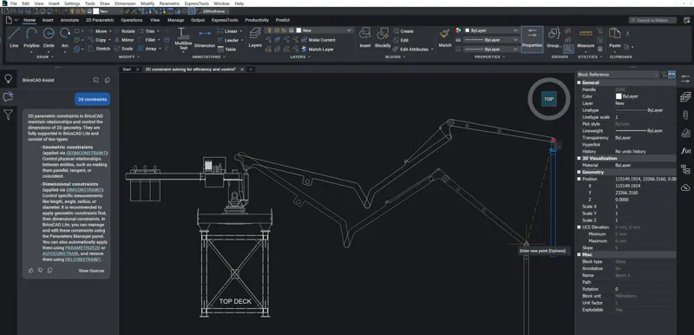This screenshot has width=694, height=335.
Task: Start a new Assist chat
Action: tap(95, 80)
